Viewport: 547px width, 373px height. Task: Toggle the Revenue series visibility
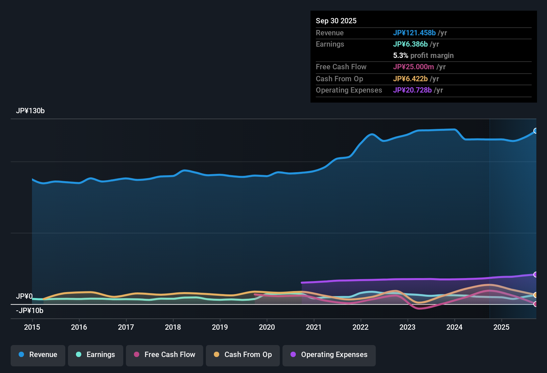[x=38, y=355]
